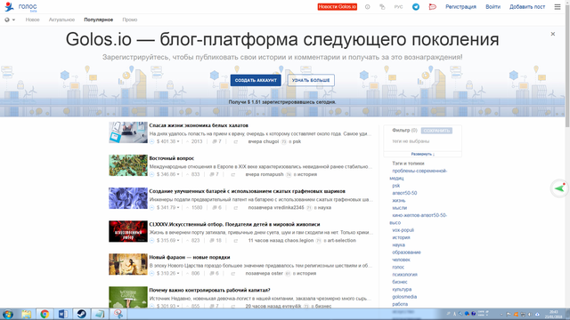Open the РУС language switcher

pos(398,7)
